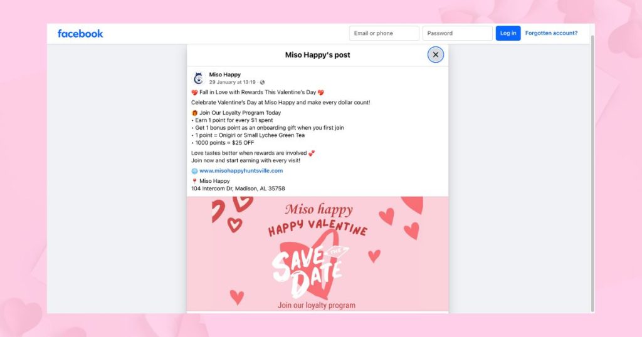This screenshot has width=642, height=337.
Task: Focus the Email or phone field
Action: tap(384, 34)
